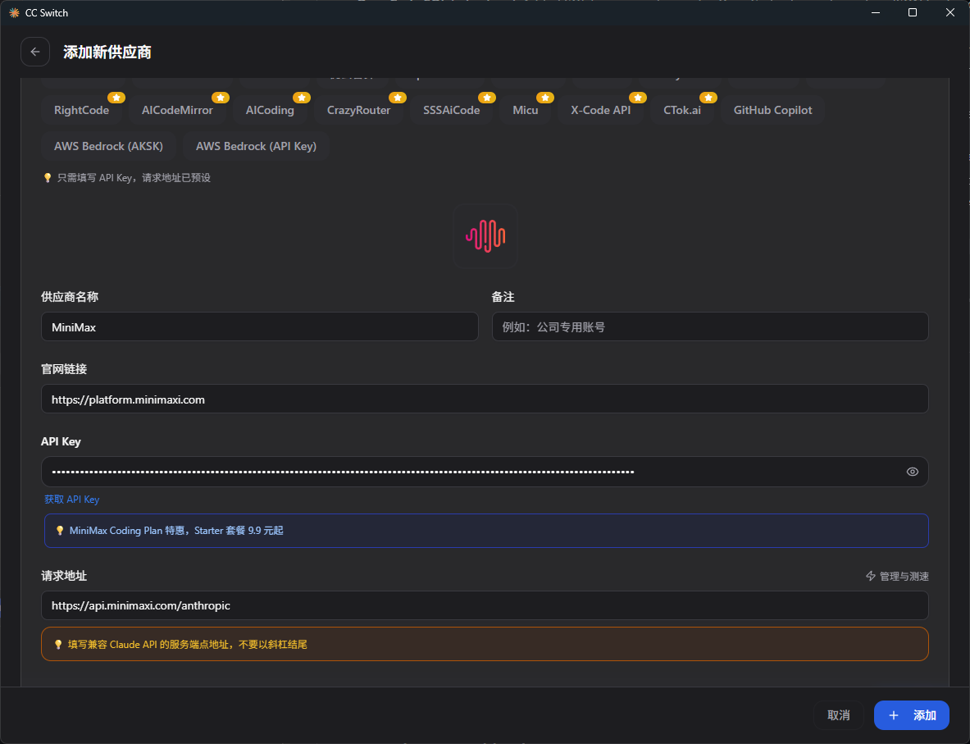Click the 请求地址 endpoint input field
Screen dimensions: 970x744
point(484,605)
